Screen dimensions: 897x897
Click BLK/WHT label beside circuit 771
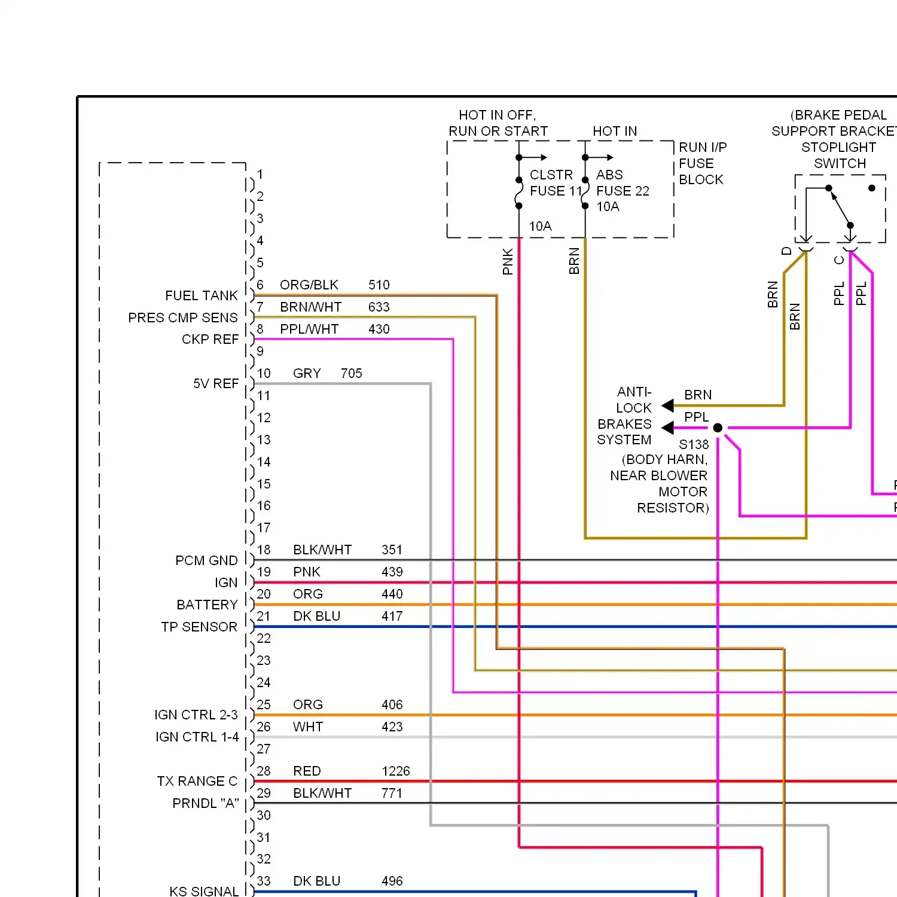pos(322,793)
